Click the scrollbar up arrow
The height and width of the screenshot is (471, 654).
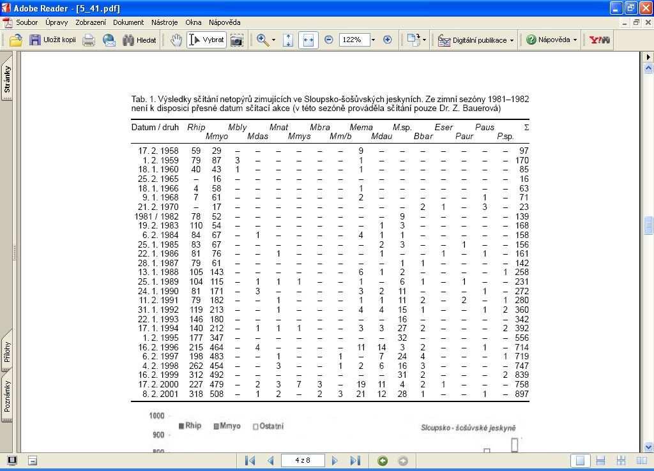click(648, 68)
